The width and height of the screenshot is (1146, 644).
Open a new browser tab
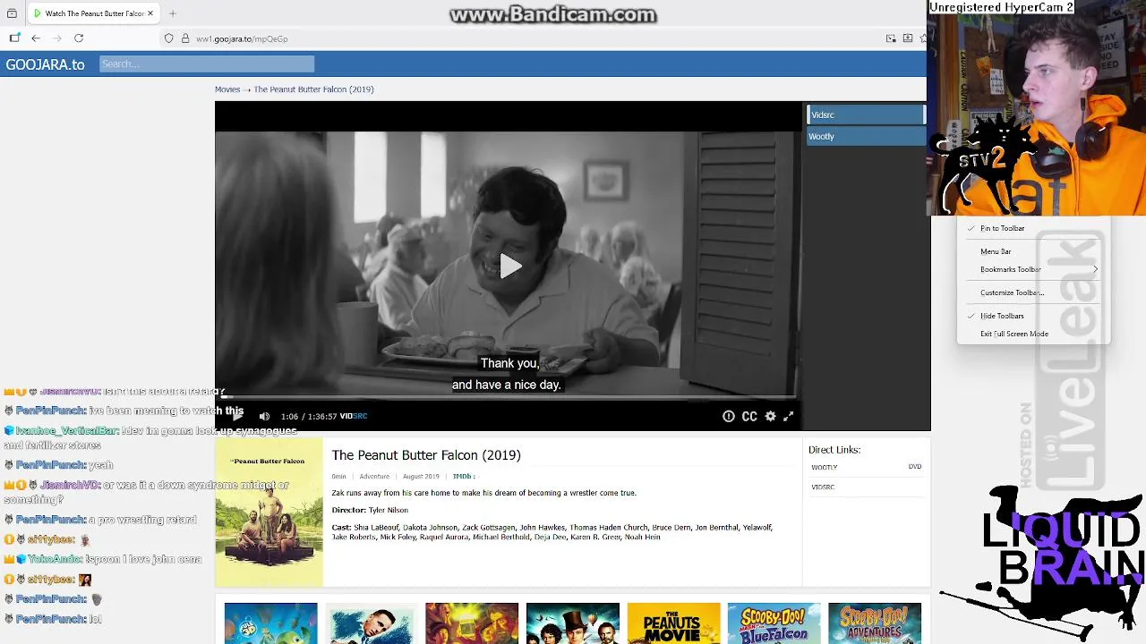[x=172, y=13]
